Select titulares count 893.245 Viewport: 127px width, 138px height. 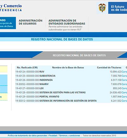point(117,88)
